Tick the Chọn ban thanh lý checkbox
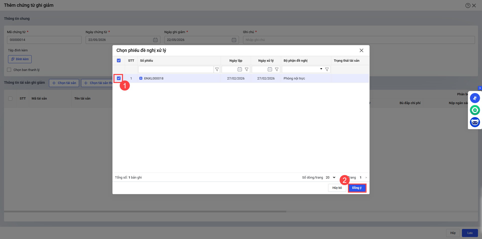 [9, 70]
